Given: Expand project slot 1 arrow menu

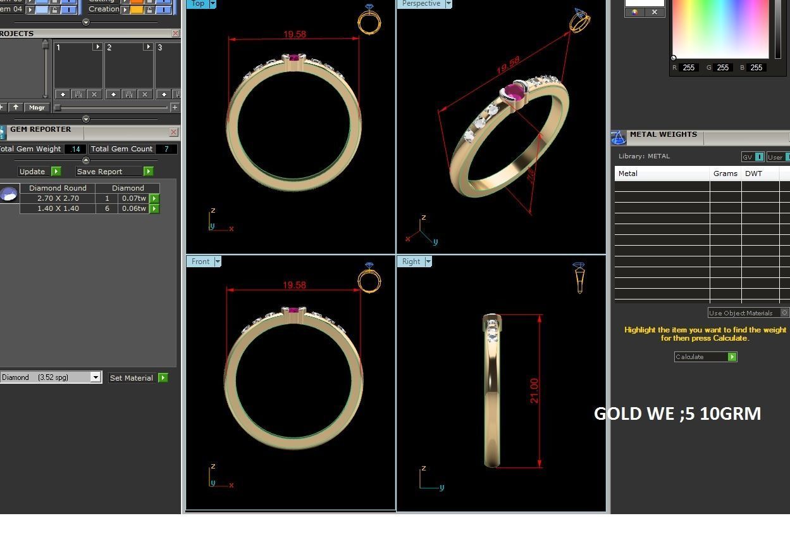Looking at the screenshot, I should point(97,47).
